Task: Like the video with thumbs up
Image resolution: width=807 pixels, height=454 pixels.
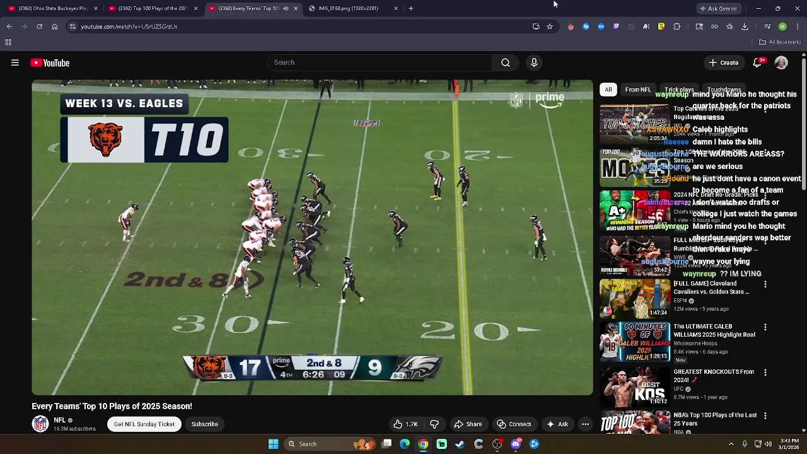Action: pos(405,424)
